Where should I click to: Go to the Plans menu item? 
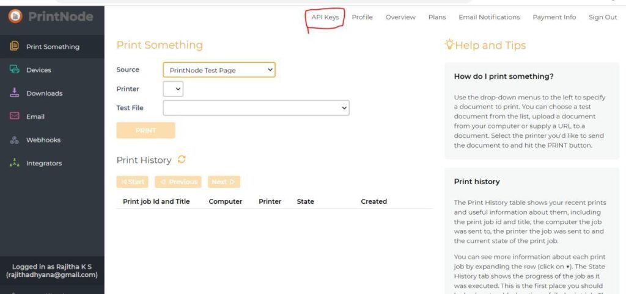pyautogui.click(x=436, y=17)
